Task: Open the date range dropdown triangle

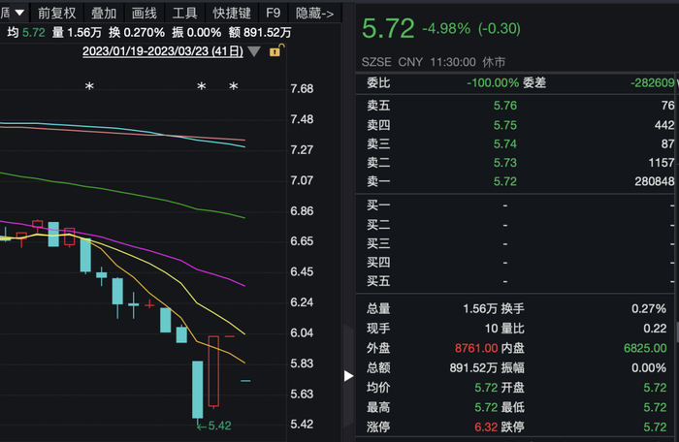Action: (254, 50)
